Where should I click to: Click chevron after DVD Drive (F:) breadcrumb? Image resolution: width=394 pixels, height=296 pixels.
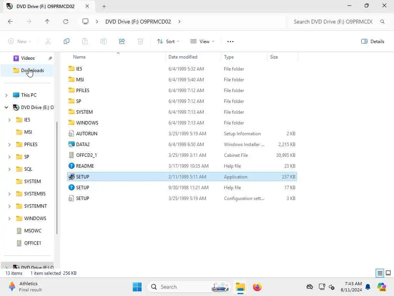179,22
